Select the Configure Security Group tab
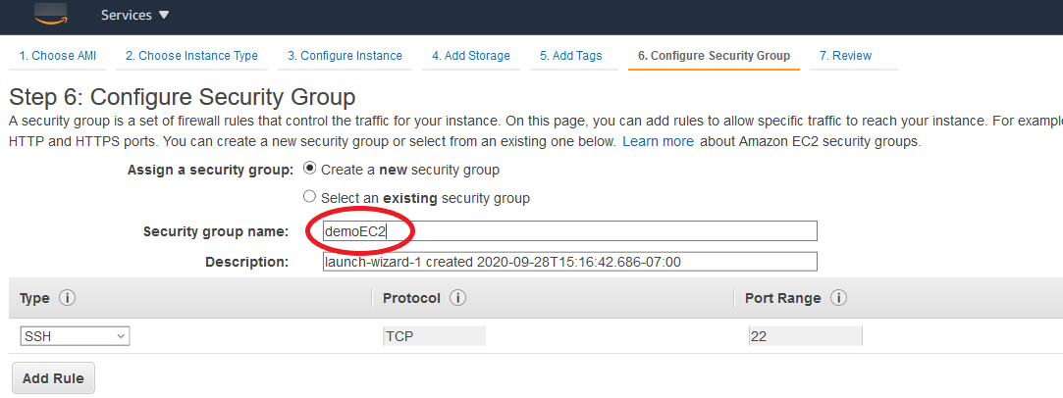Screen dimensions: 1063x398 (x=714, y=56)
